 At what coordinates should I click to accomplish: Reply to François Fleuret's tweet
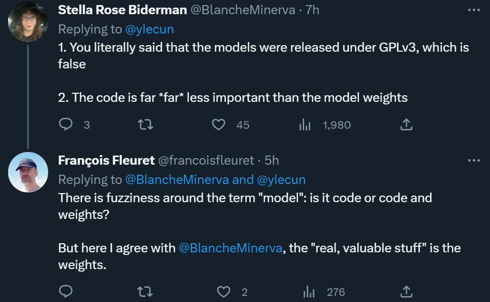[66, 292]
